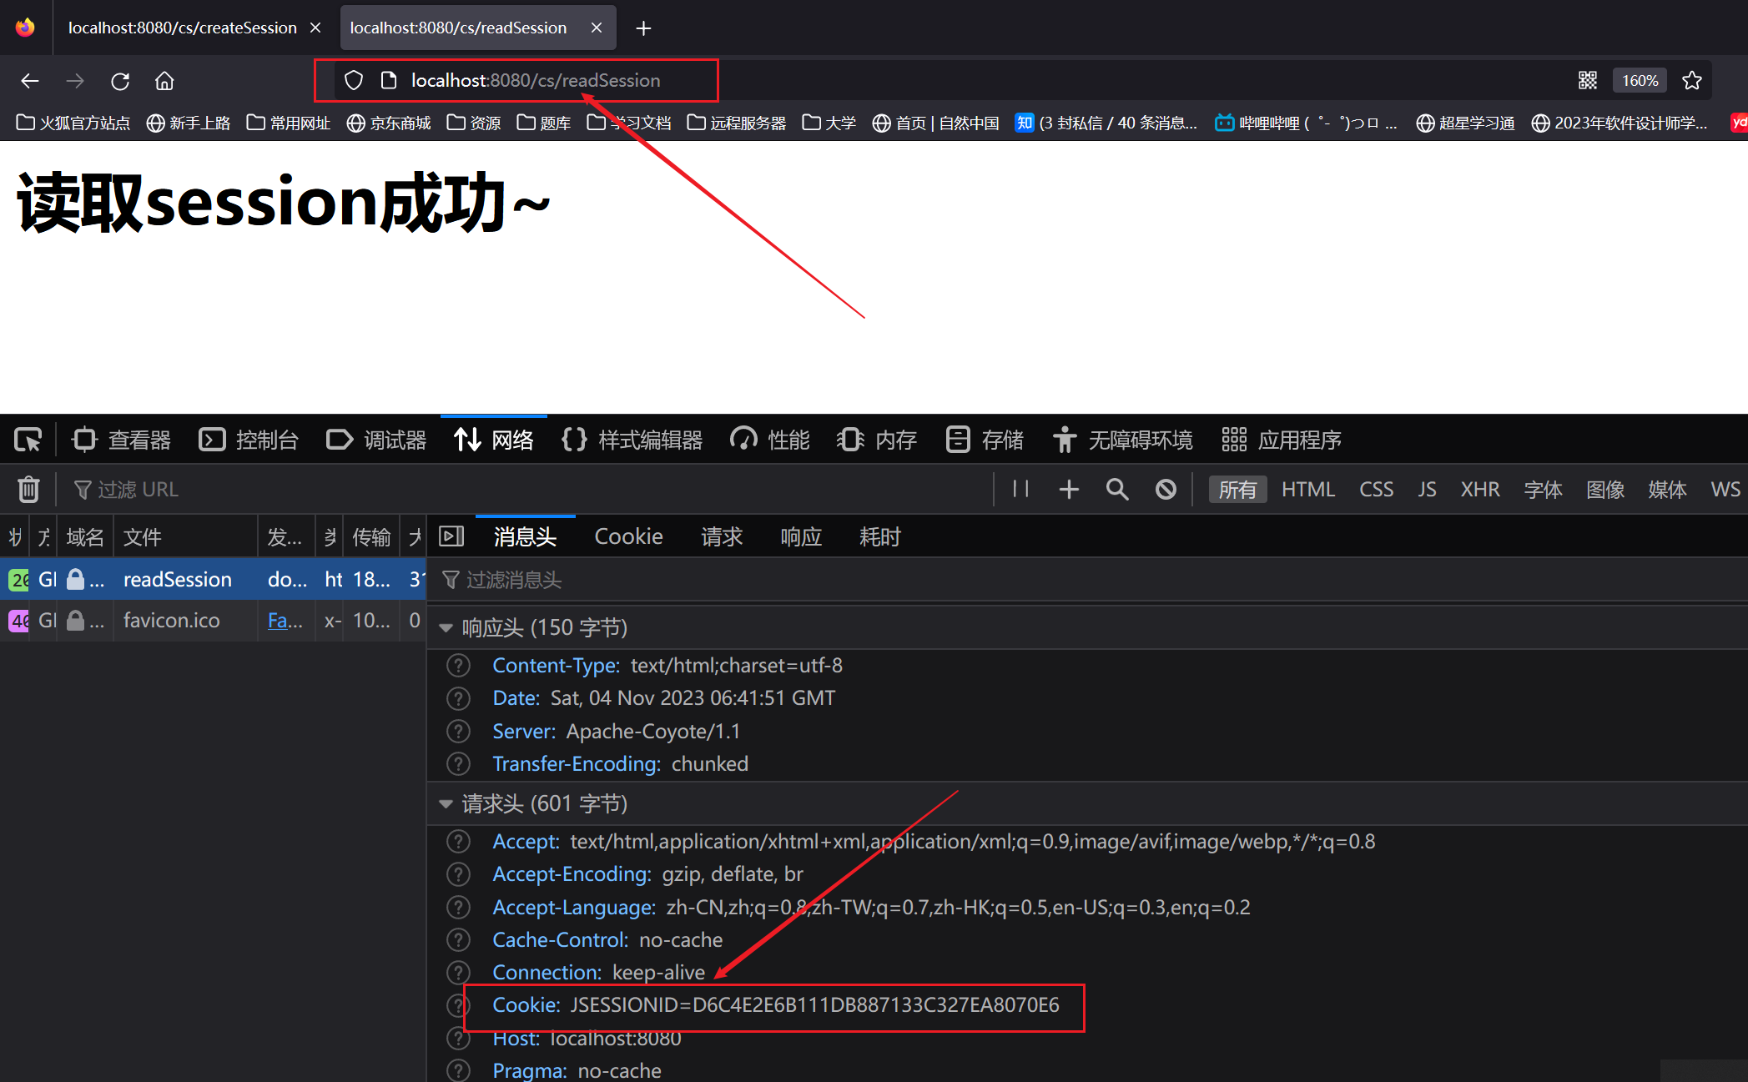Open the 无障碍环境 accessibility panel
Viewport: 1748px width, 1082px height.
[1122, 440]
